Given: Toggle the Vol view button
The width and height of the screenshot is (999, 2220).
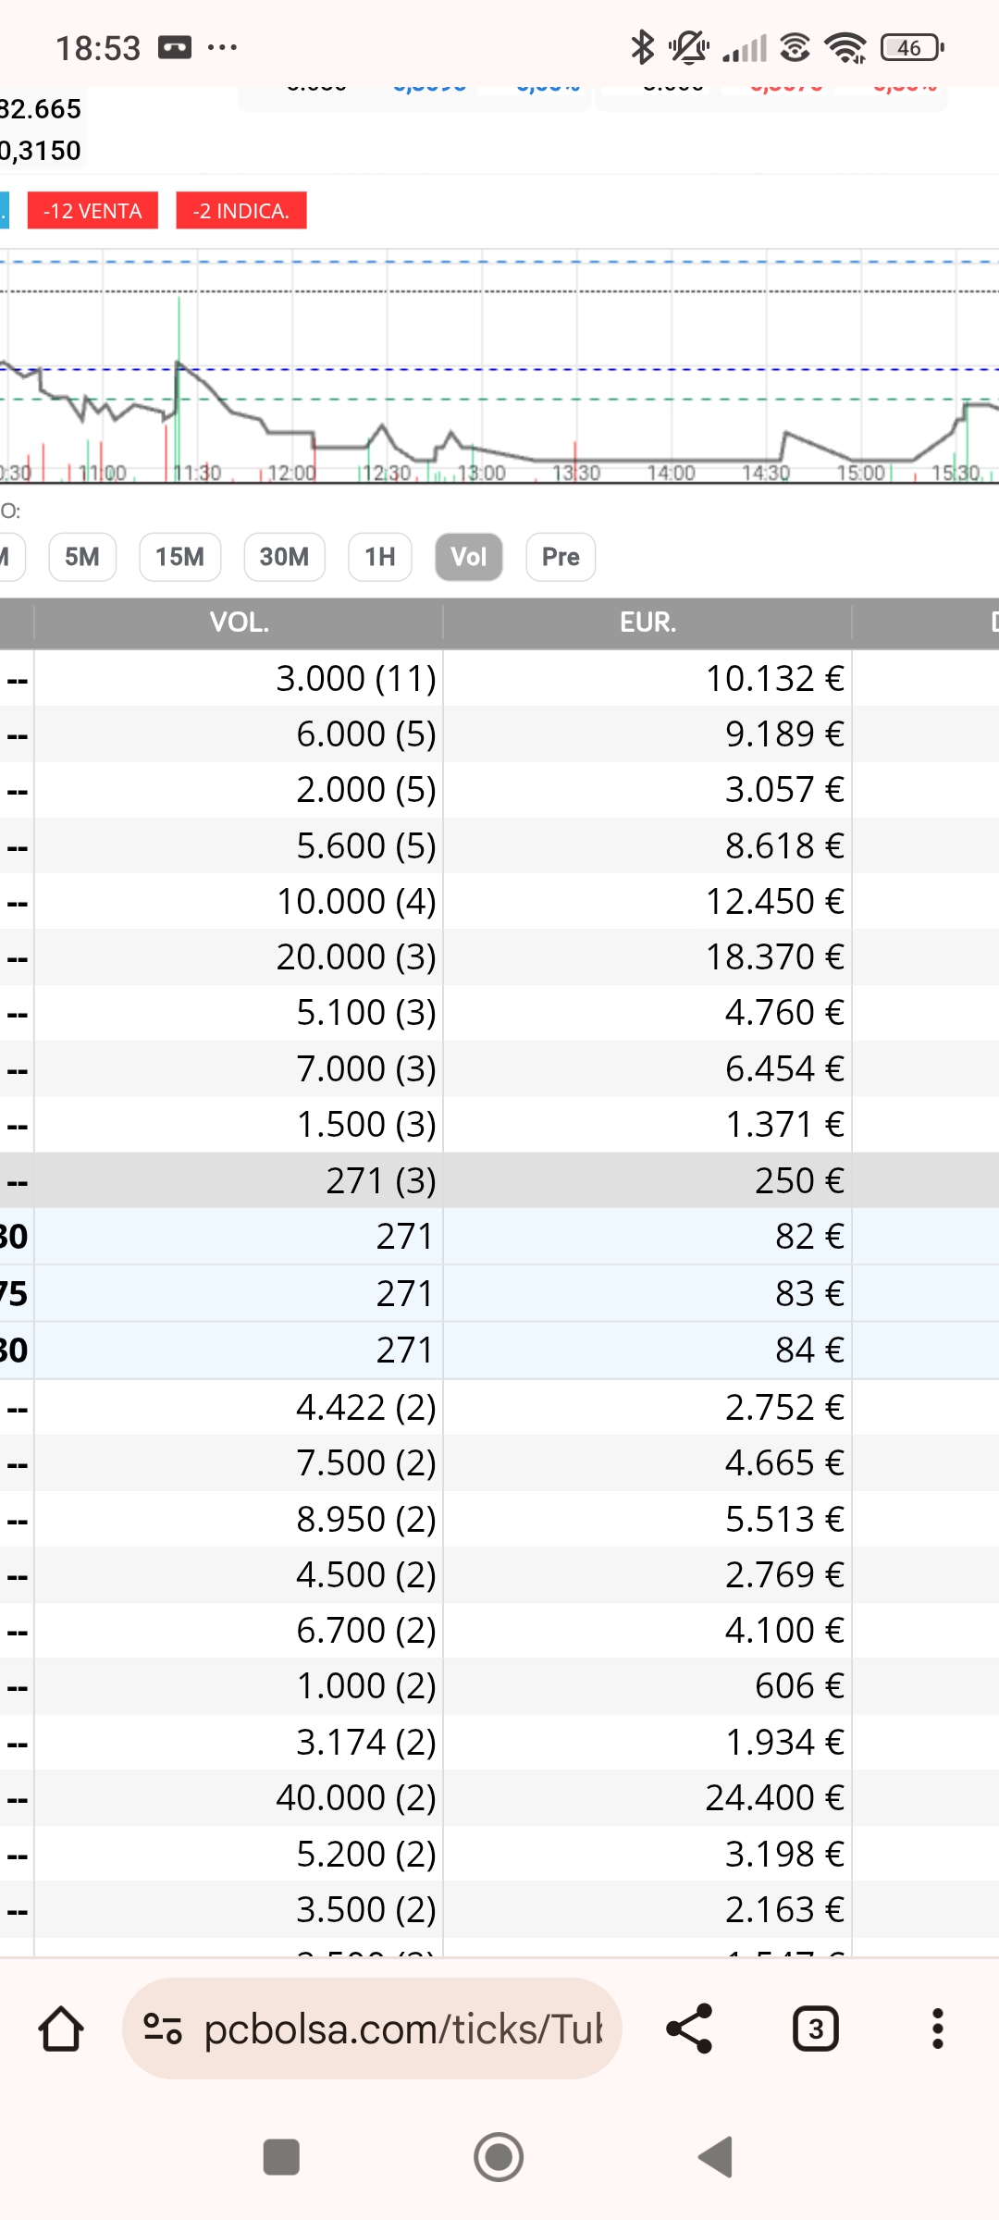Looking at the screenshot, I should (468, 557).
